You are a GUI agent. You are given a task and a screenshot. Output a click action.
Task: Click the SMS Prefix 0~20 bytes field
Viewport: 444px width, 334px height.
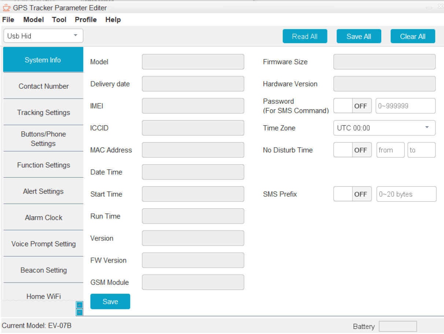(x=407, y=194)
